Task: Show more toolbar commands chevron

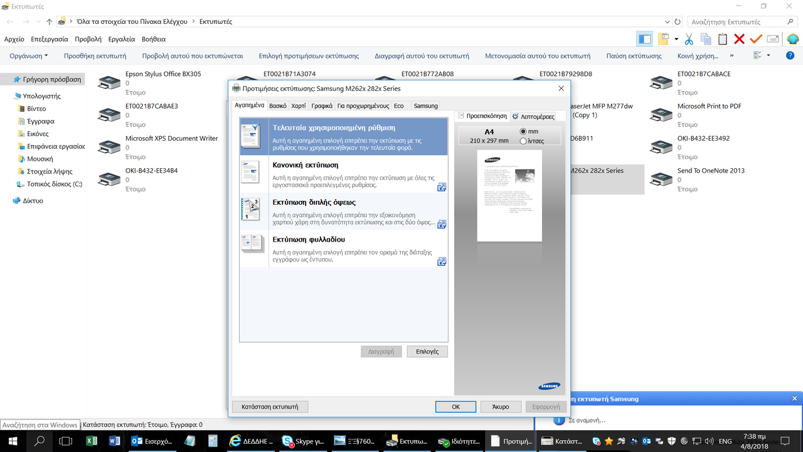Action: (x=731, y=55)
